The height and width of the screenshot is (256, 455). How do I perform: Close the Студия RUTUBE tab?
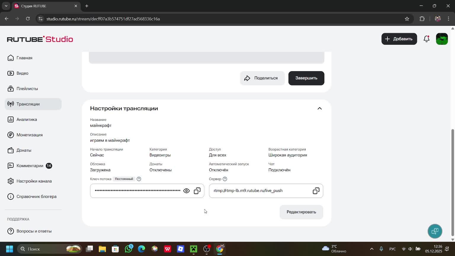point(76,6)
